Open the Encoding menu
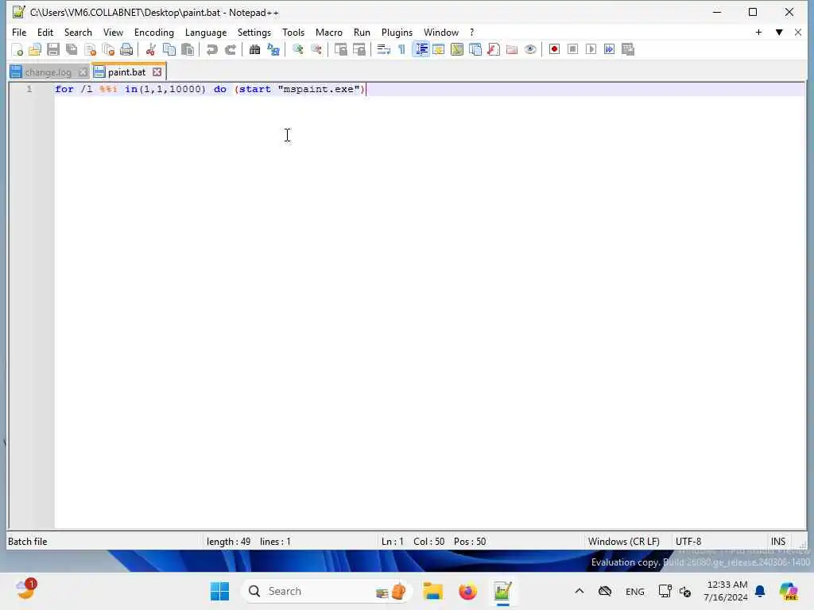 [153, 32]
